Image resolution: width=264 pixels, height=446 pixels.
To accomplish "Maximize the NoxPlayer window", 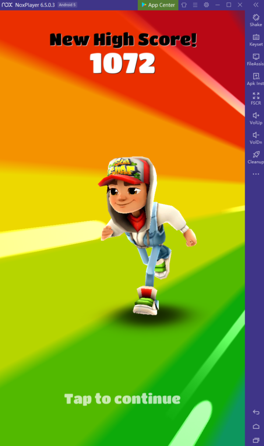I will tap(229, 5).
